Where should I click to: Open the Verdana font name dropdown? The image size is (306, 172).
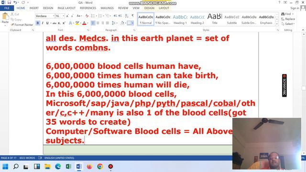[54, 16]
